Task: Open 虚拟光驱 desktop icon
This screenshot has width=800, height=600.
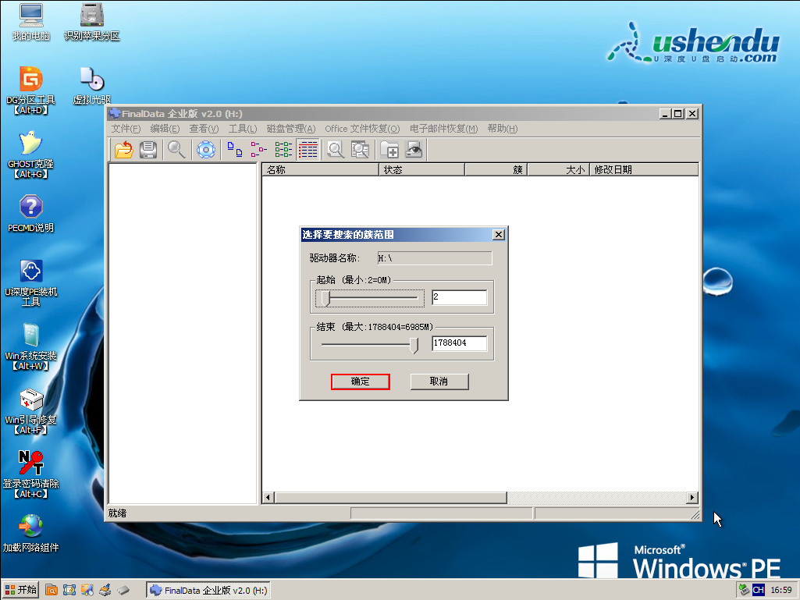Action: pyautogui.click(x=92, y=86)
